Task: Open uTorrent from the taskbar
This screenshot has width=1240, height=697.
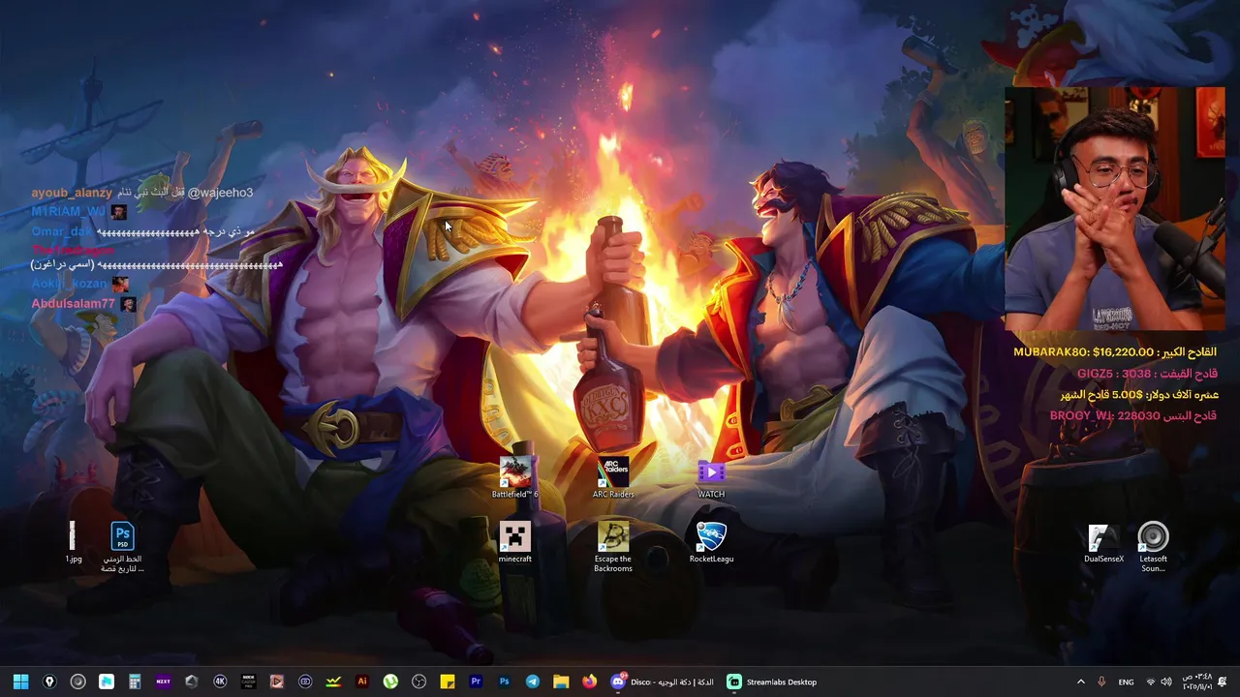Action: point(390,682)
